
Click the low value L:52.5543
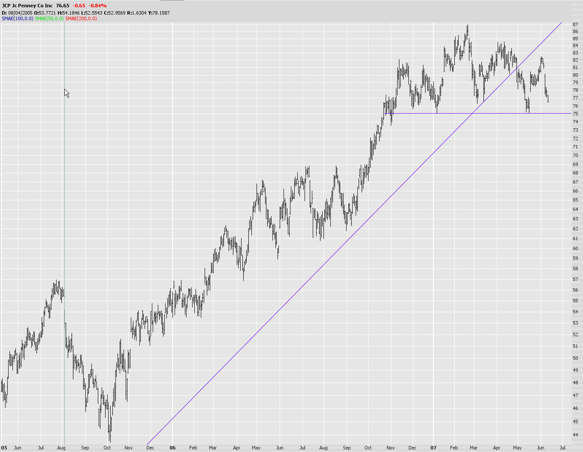[92, 13]
